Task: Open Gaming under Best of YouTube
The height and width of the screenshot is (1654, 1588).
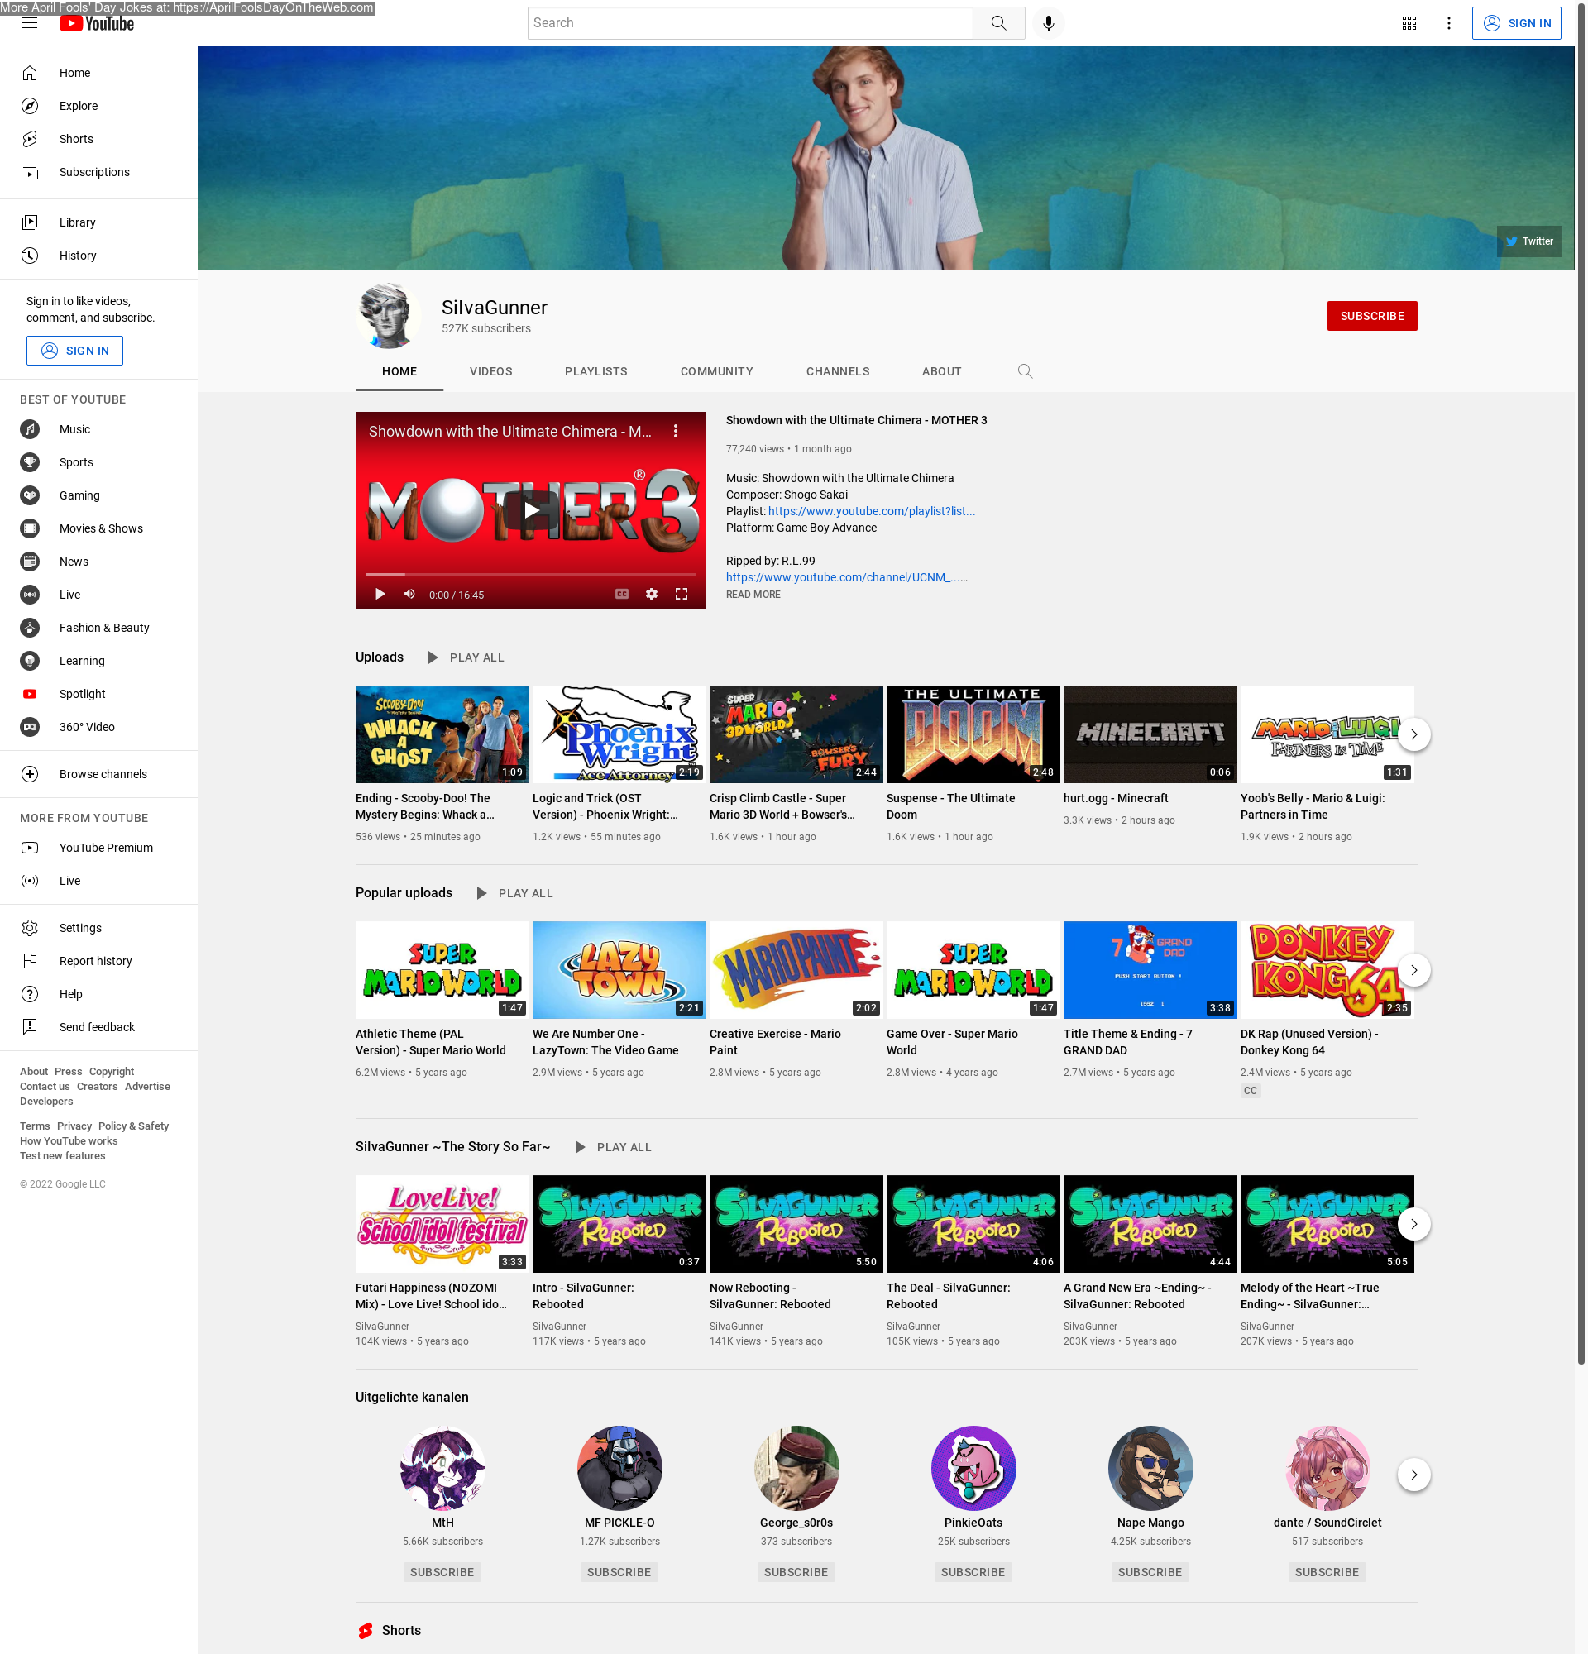Action: pos(98,495)
